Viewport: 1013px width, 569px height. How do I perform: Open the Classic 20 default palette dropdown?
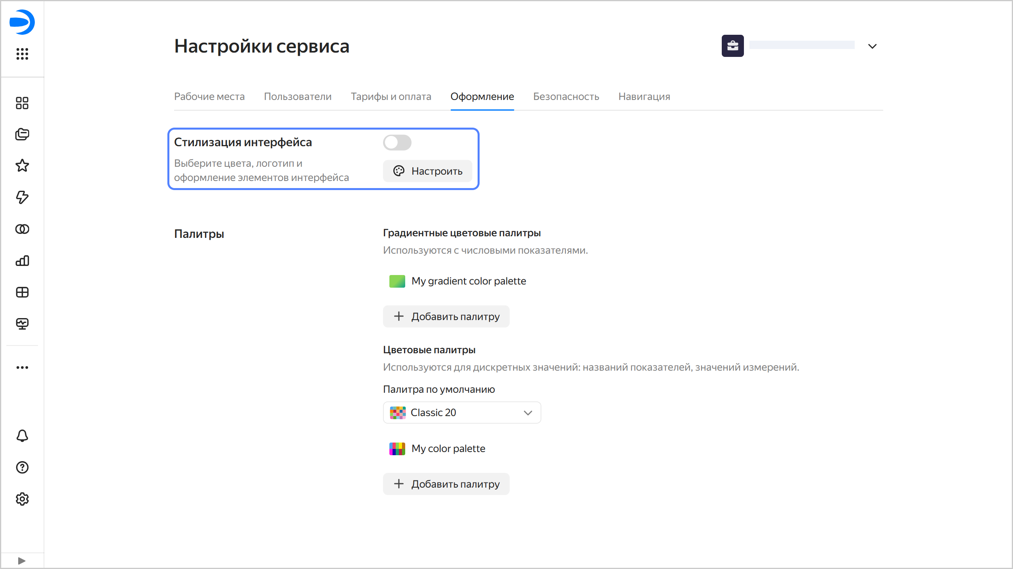461,413
